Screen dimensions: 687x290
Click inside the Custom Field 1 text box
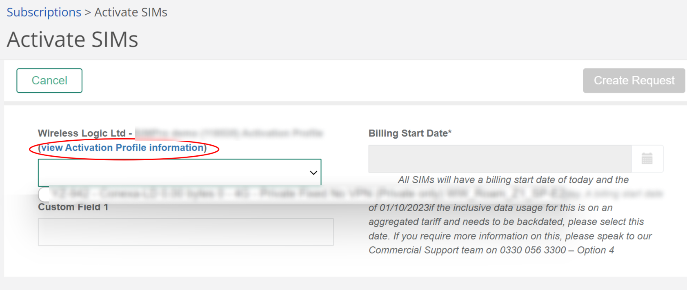point(186,232)
